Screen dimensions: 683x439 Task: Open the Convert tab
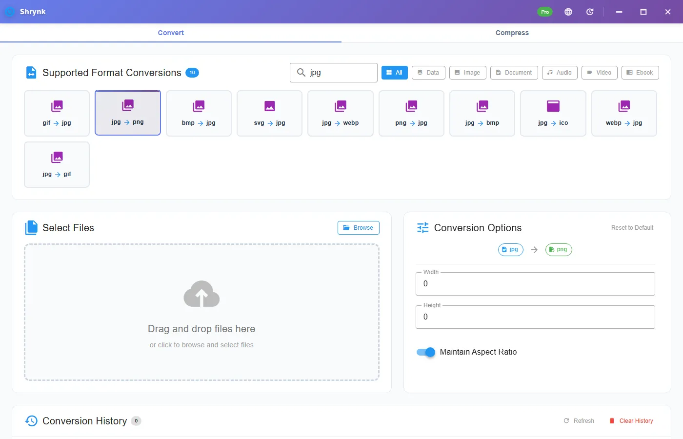pos(171,33)
